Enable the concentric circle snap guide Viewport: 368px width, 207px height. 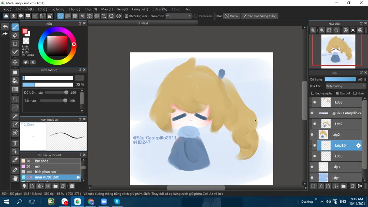coord(97,16)
